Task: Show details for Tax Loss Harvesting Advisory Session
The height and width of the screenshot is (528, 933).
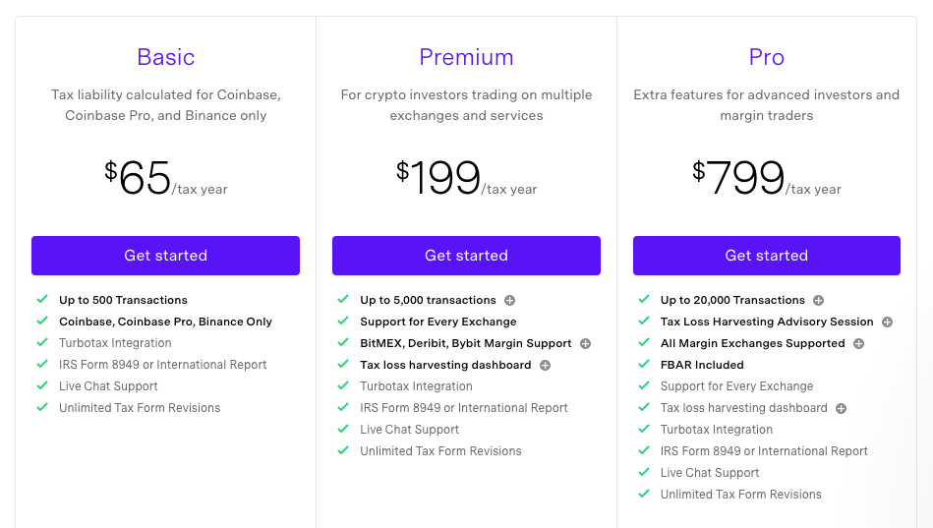Action: tap(887, 323)
